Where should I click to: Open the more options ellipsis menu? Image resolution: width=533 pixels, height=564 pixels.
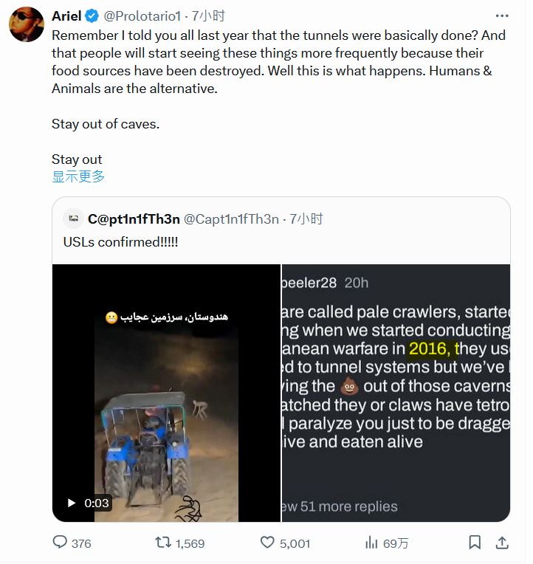(x=502, y=16)
